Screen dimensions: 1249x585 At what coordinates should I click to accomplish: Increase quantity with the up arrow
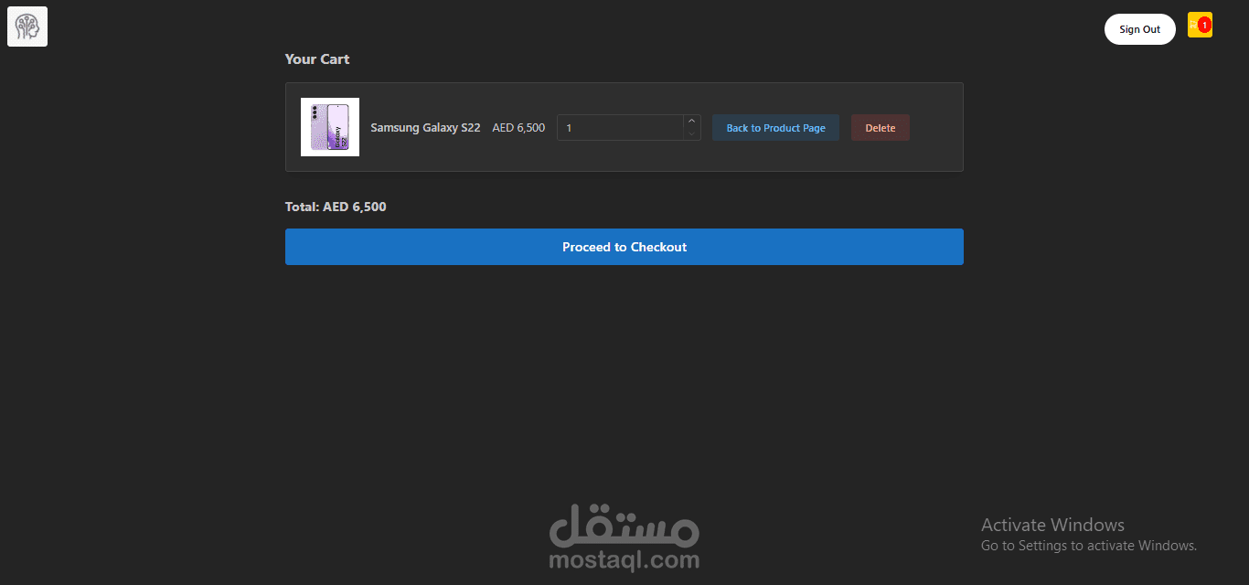pos(692,121)
